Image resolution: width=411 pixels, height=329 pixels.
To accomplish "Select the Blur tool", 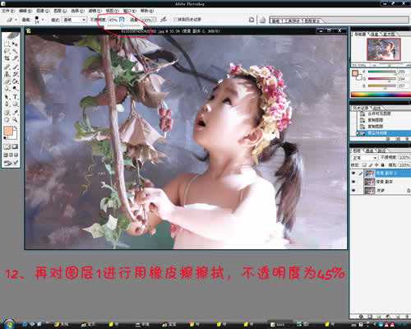I will pos(7,88).
